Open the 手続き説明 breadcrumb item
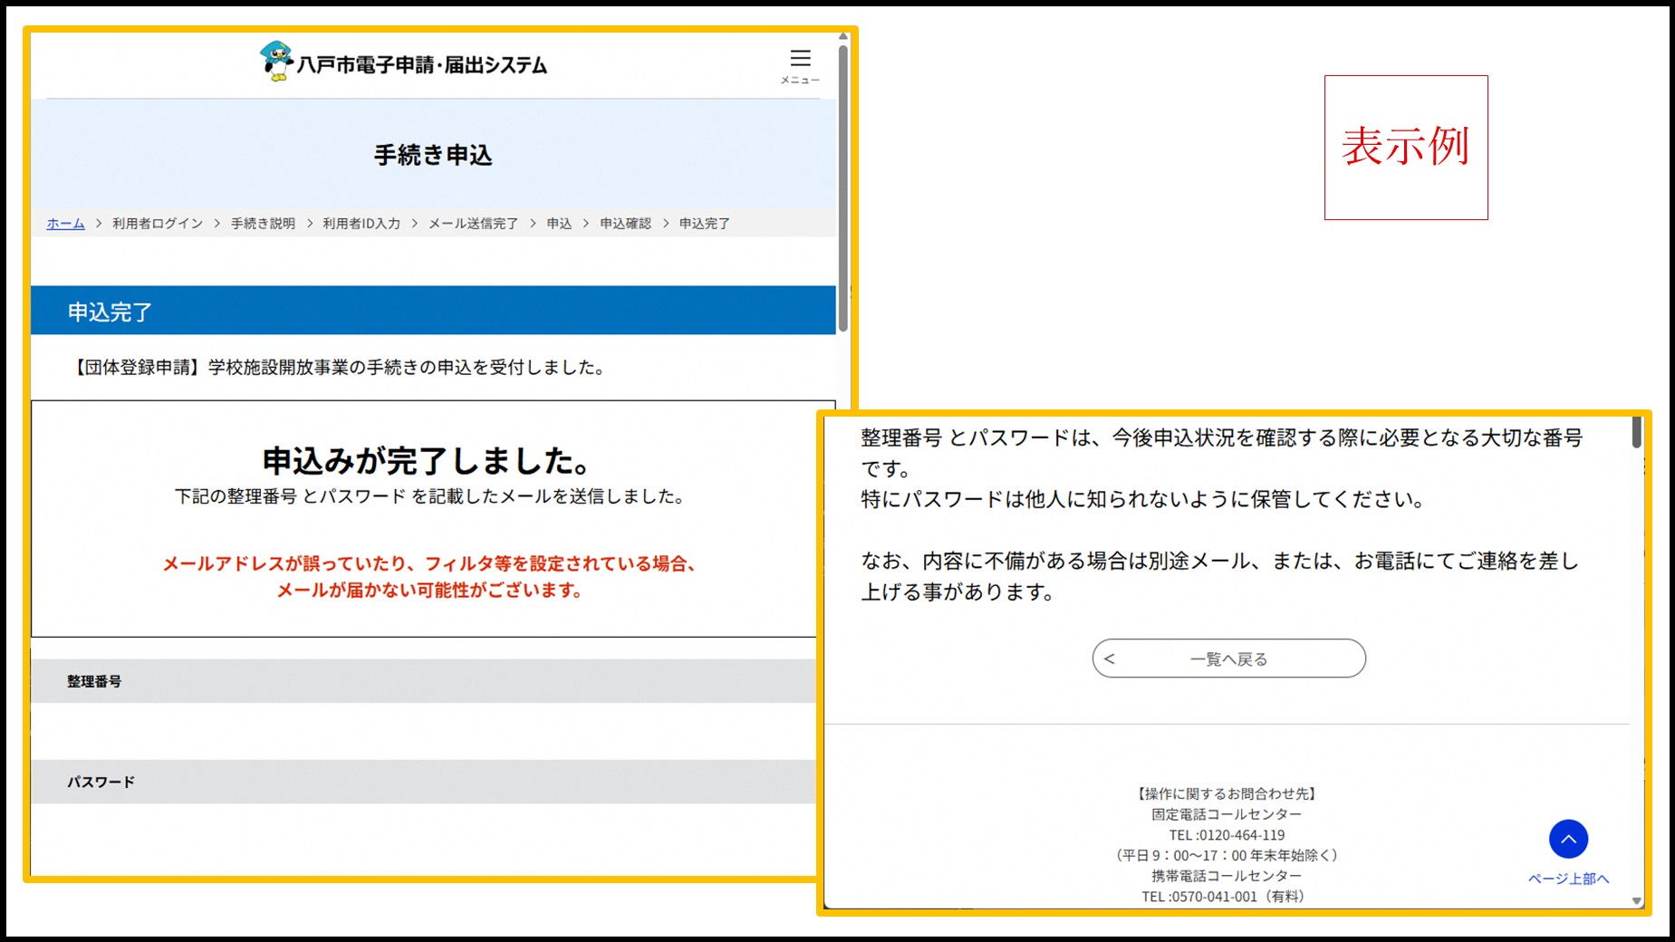 pos(264,223)
